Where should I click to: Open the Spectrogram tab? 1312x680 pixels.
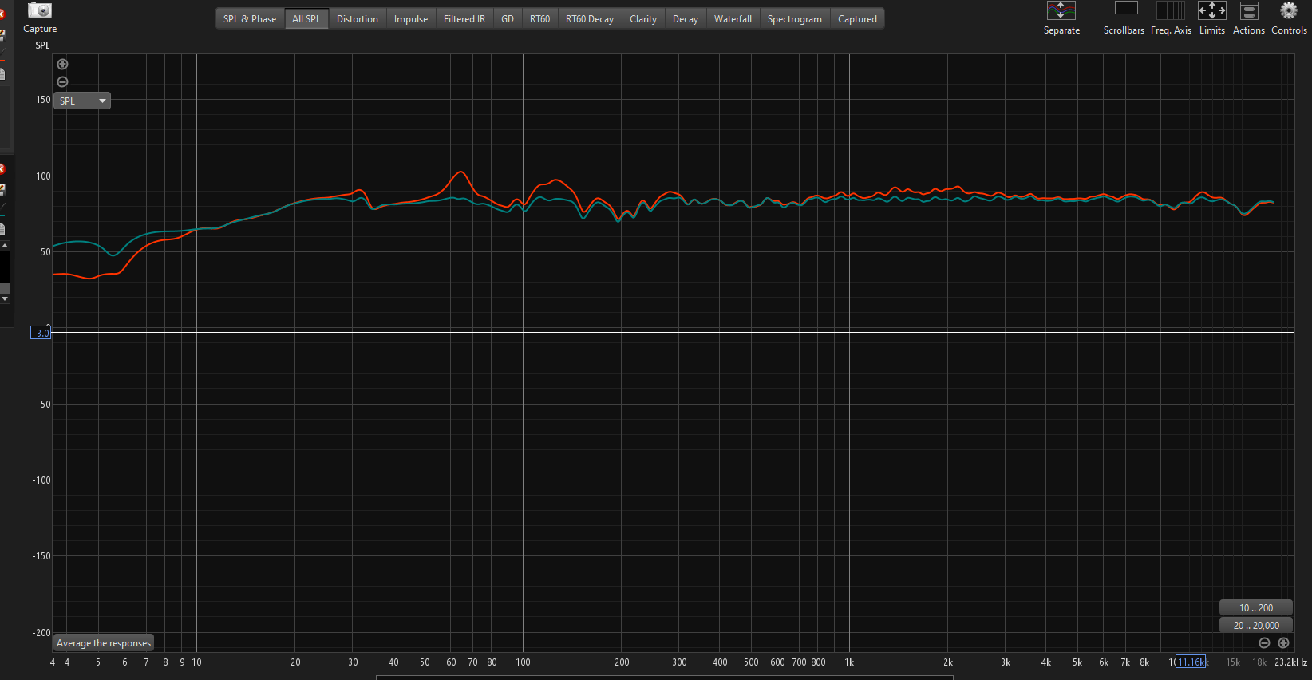coord(795,19)
